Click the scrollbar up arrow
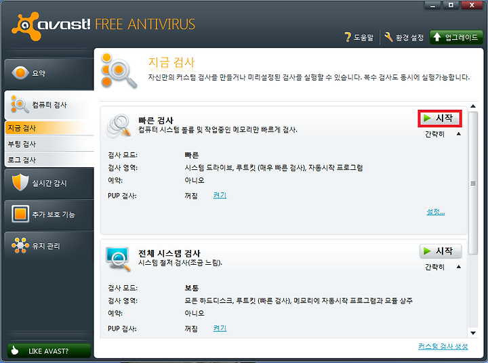 coord(473,106)
